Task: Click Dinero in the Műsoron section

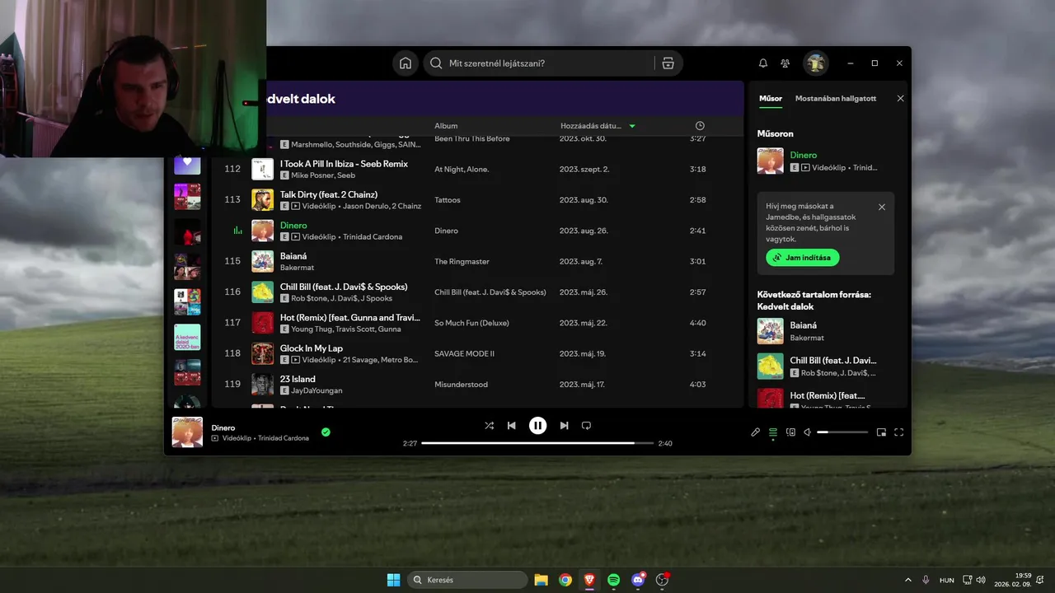Action: point(804,155)
